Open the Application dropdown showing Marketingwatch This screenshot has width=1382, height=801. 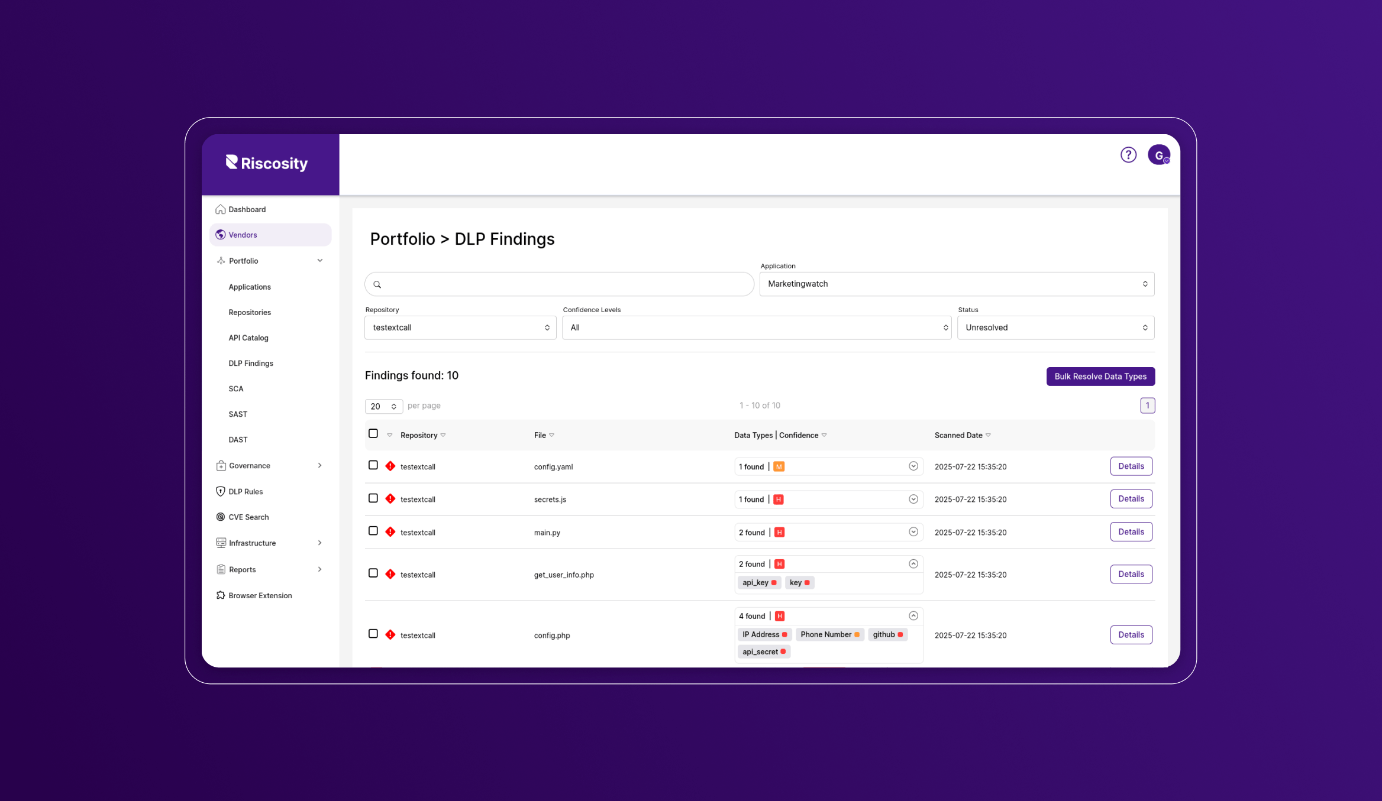coord(957,284)
